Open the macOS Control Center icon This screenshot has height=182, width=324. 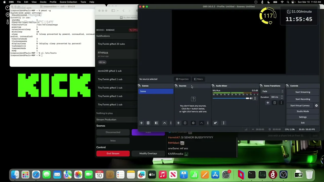293,2
